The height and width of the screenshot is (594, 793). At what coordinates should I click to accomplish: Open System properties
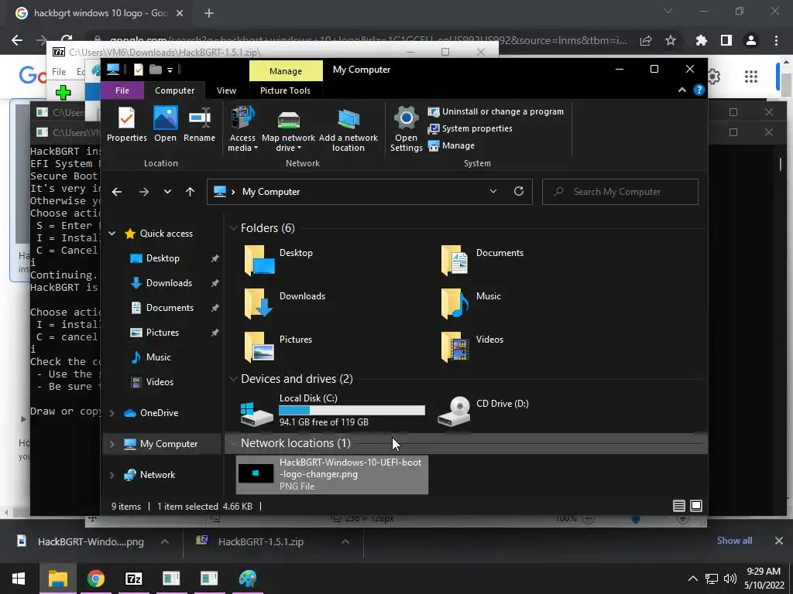click(x=470, y=129)
